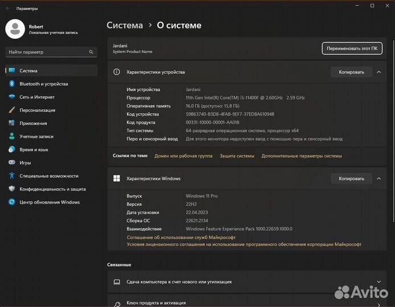The height and width of the screenshot is (307, 395).
Task: Click the info icon near Характеристики устройства
Action: pos(117,72)
